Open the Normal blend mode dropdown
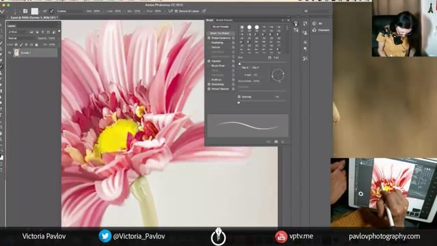The width and height of the screenshot is (437, 246). click(x=21, y=38)
